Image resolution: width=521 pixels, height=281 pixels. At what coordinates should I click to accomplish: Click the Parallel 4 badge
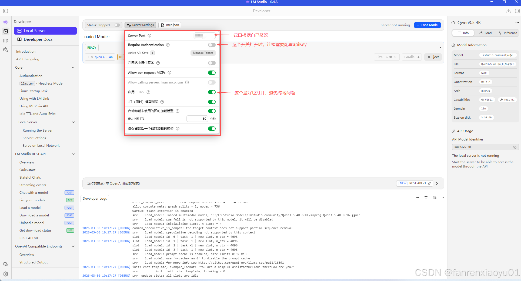[x=412, y=57]
